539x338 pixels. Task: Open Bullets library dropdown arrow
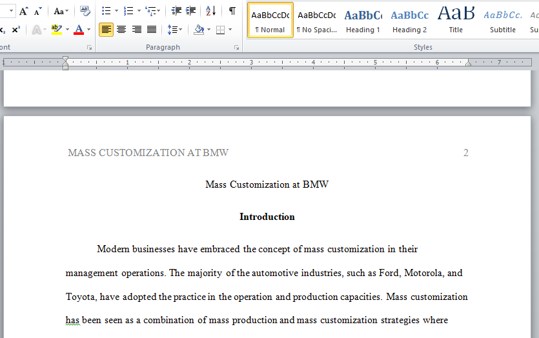click(116, 11)
